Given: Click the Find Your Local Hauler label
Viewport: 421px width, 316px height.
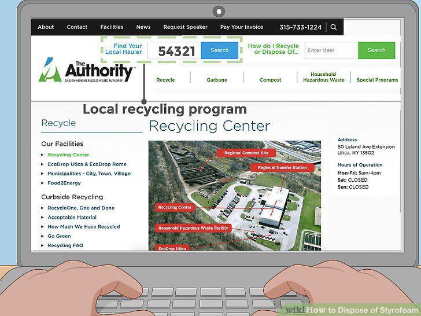Looking at the screenshot, I should [124, 49].
